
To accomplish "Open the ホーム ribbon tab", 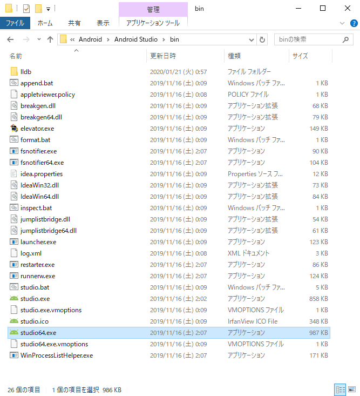I will 45,23.
